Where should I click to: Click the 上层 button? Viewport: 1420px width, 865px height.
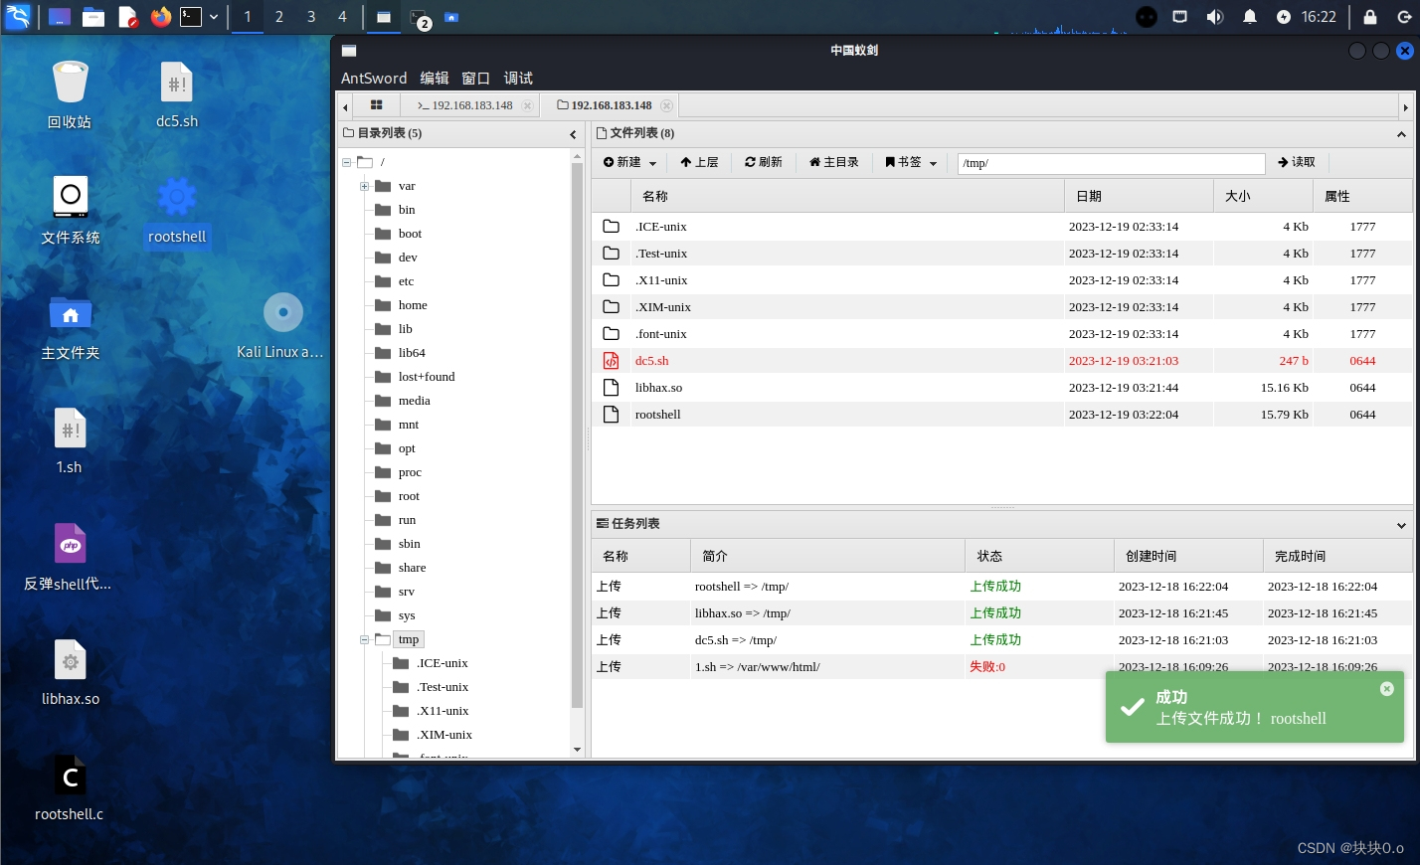[x=699, y=162]
